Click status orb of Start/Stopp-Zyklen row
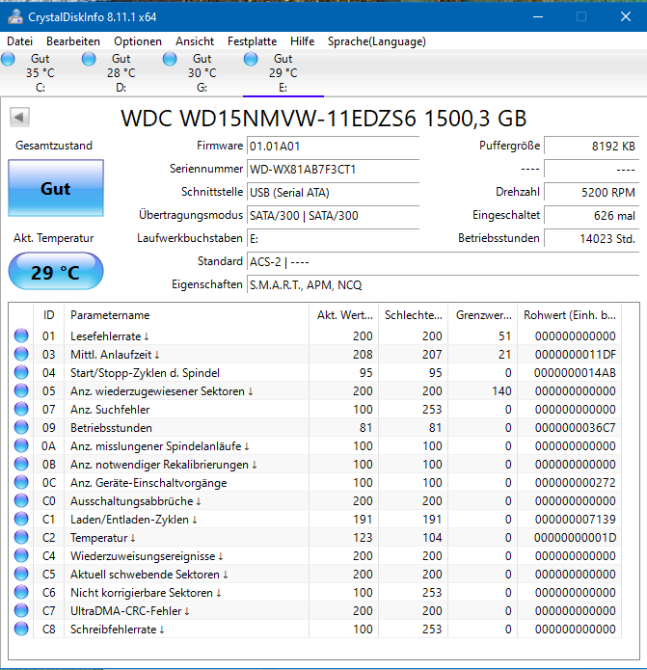Viewport: 647px width, 670px height. (21, 373)
